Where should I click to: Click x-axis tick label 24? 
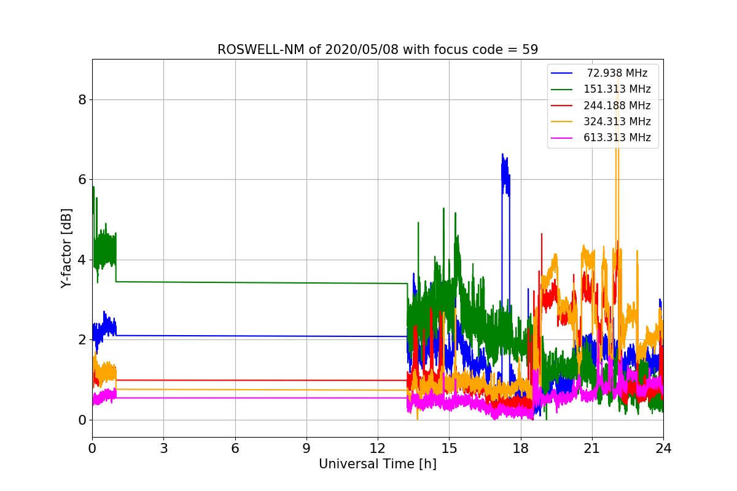(663, 449)
